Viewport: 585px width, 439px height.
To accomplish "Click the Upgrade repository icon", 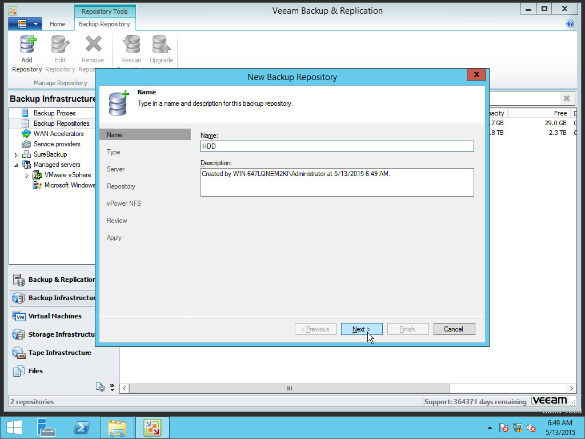I will pos(162,45).
